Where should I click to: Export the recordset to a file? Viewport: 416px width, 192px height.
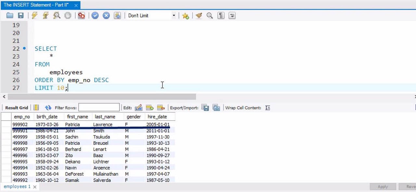[205, 107]
